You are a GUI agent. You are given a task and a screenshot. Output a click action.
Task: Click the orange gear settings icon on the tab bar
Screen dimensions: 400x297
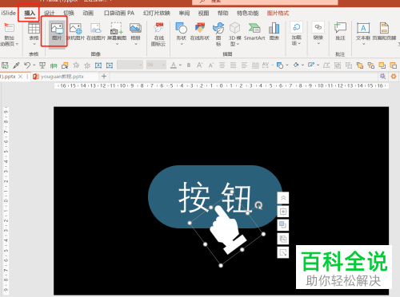coord(394,77)
